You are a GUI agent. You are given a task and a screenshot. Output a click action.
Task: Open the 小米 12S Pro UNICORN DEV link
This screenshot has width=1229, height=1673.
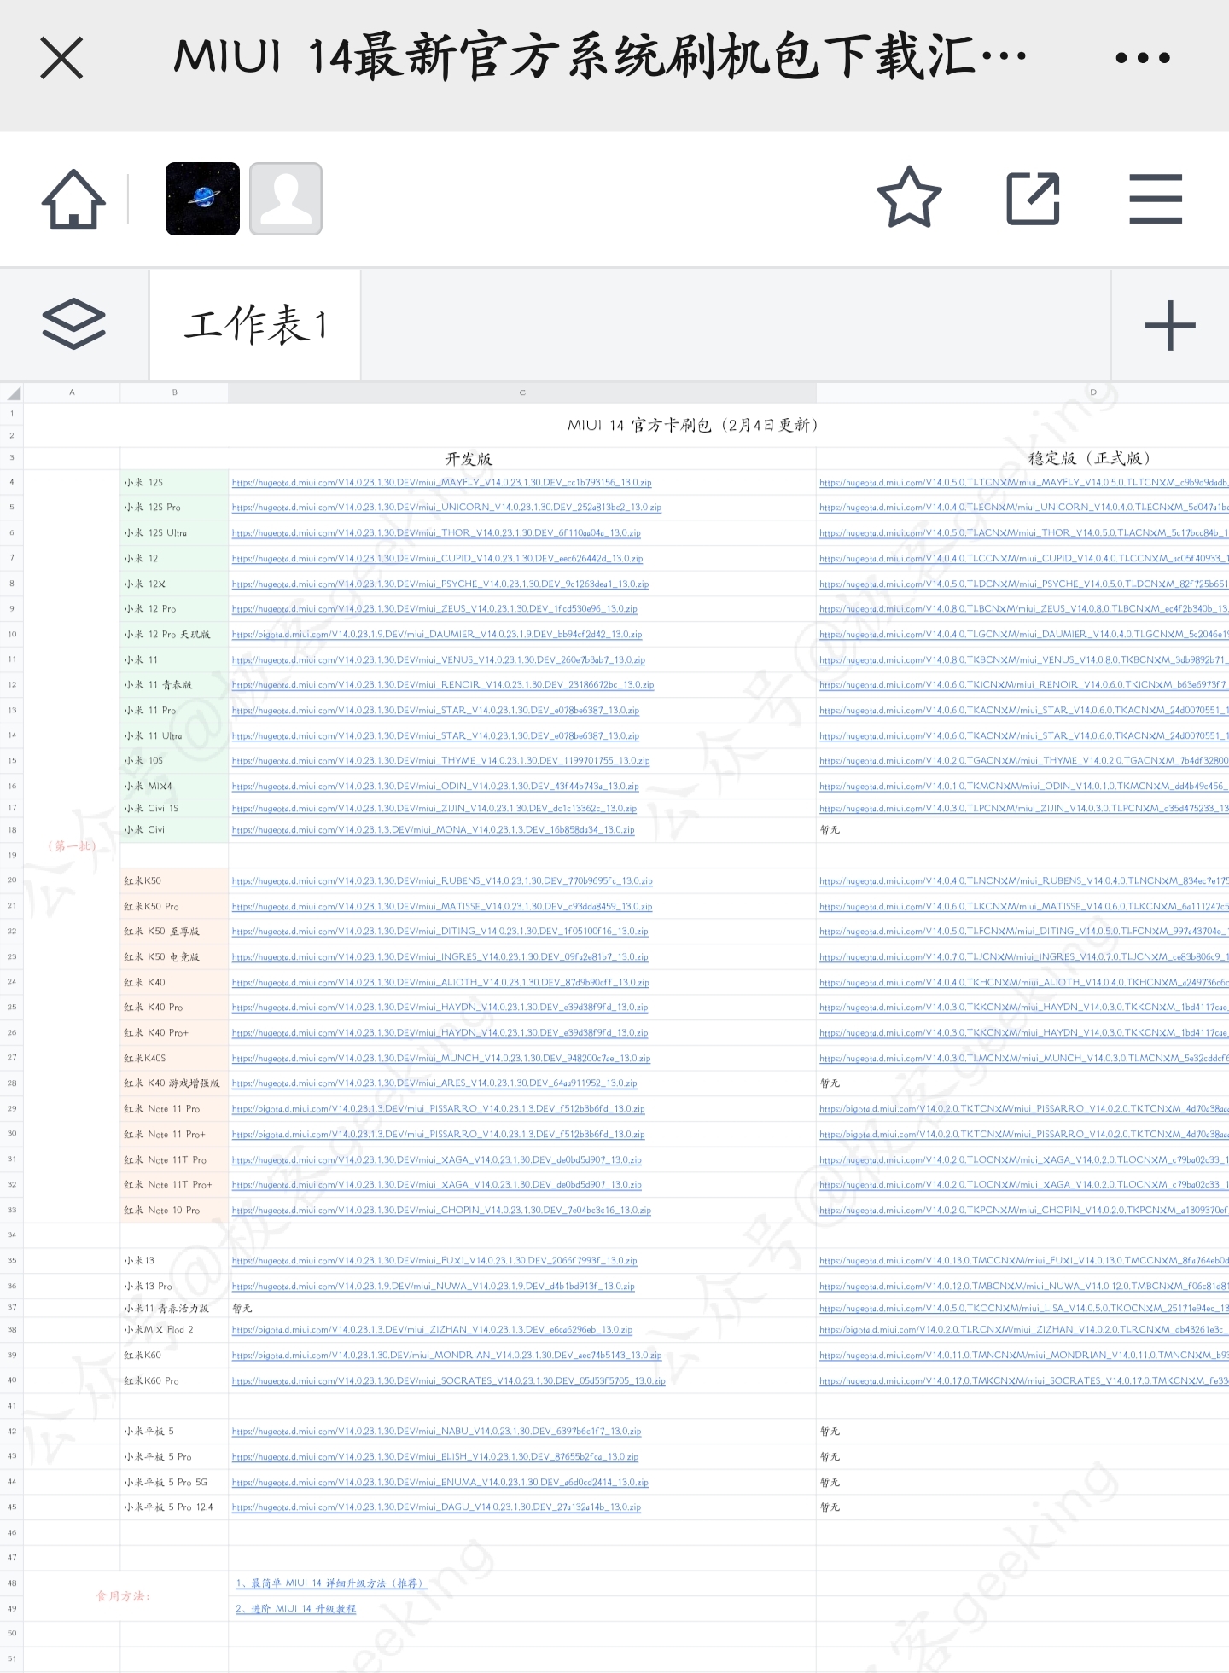coord(446,508)
